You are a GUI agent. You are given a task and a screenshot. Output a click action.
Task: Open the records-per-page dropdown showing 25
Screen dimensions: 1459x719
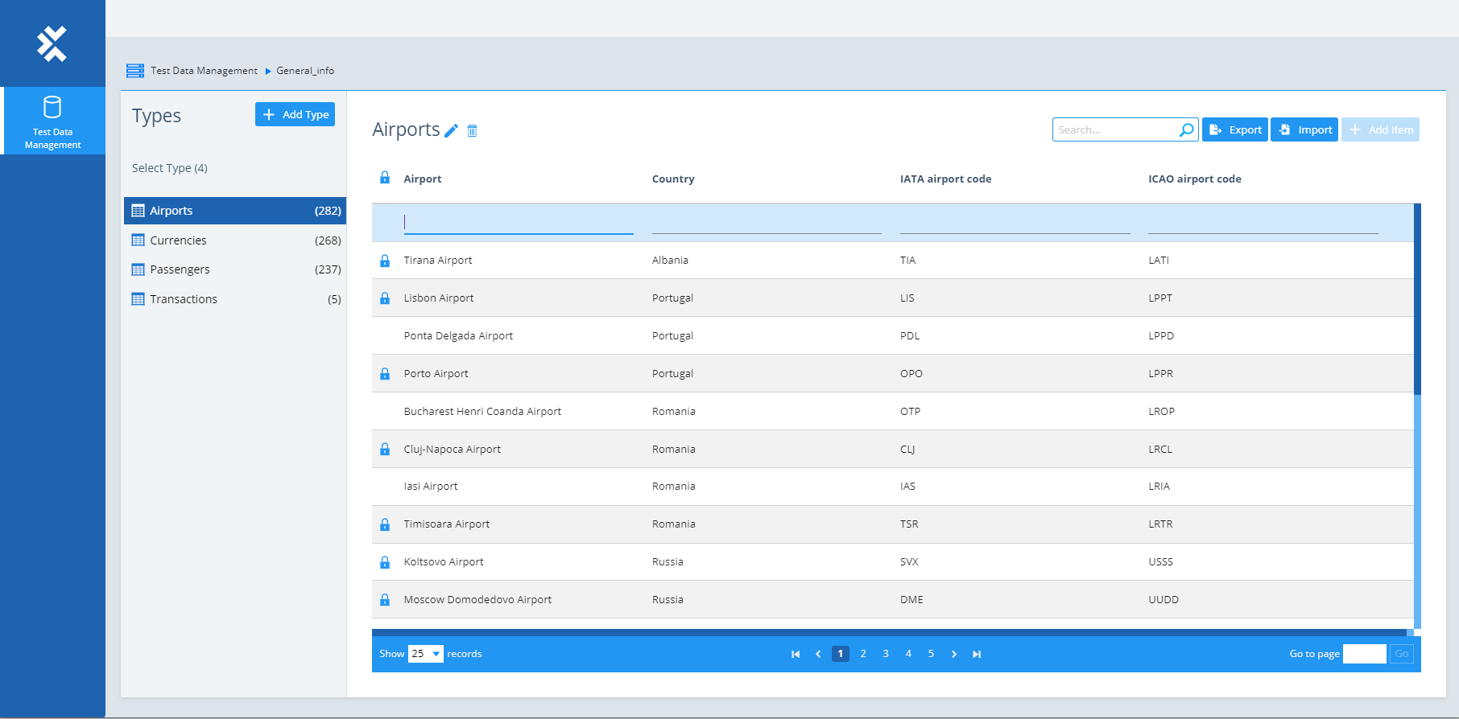425,654
